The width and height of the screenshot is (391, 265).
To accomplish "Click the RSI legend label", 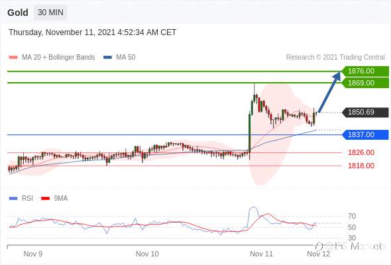I will (27, 199).
